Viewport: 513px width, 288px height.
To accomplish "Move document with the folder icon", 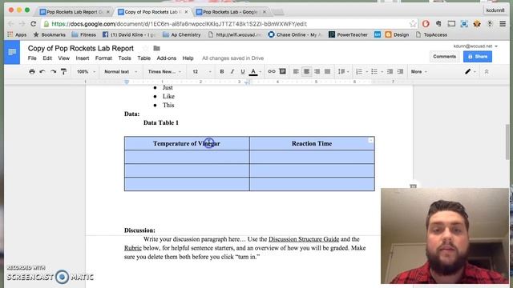I will tap(157, 48).
